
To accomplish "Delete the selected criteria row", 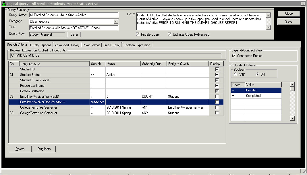I will click(20, 149).
